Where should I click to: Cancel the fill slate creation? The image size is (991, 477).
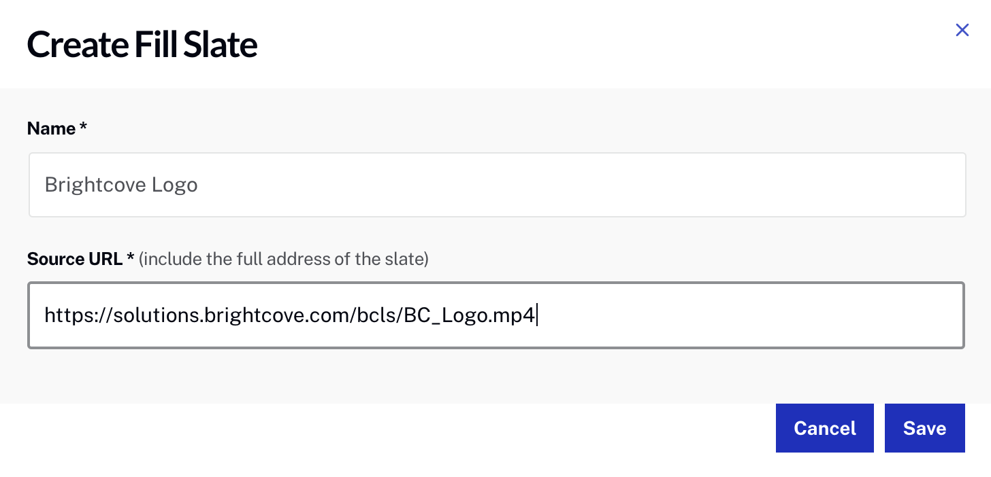824,428
